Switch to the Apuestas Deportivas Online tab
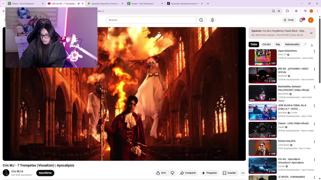Viewport: 321px width, 180px height. point(105,3)
